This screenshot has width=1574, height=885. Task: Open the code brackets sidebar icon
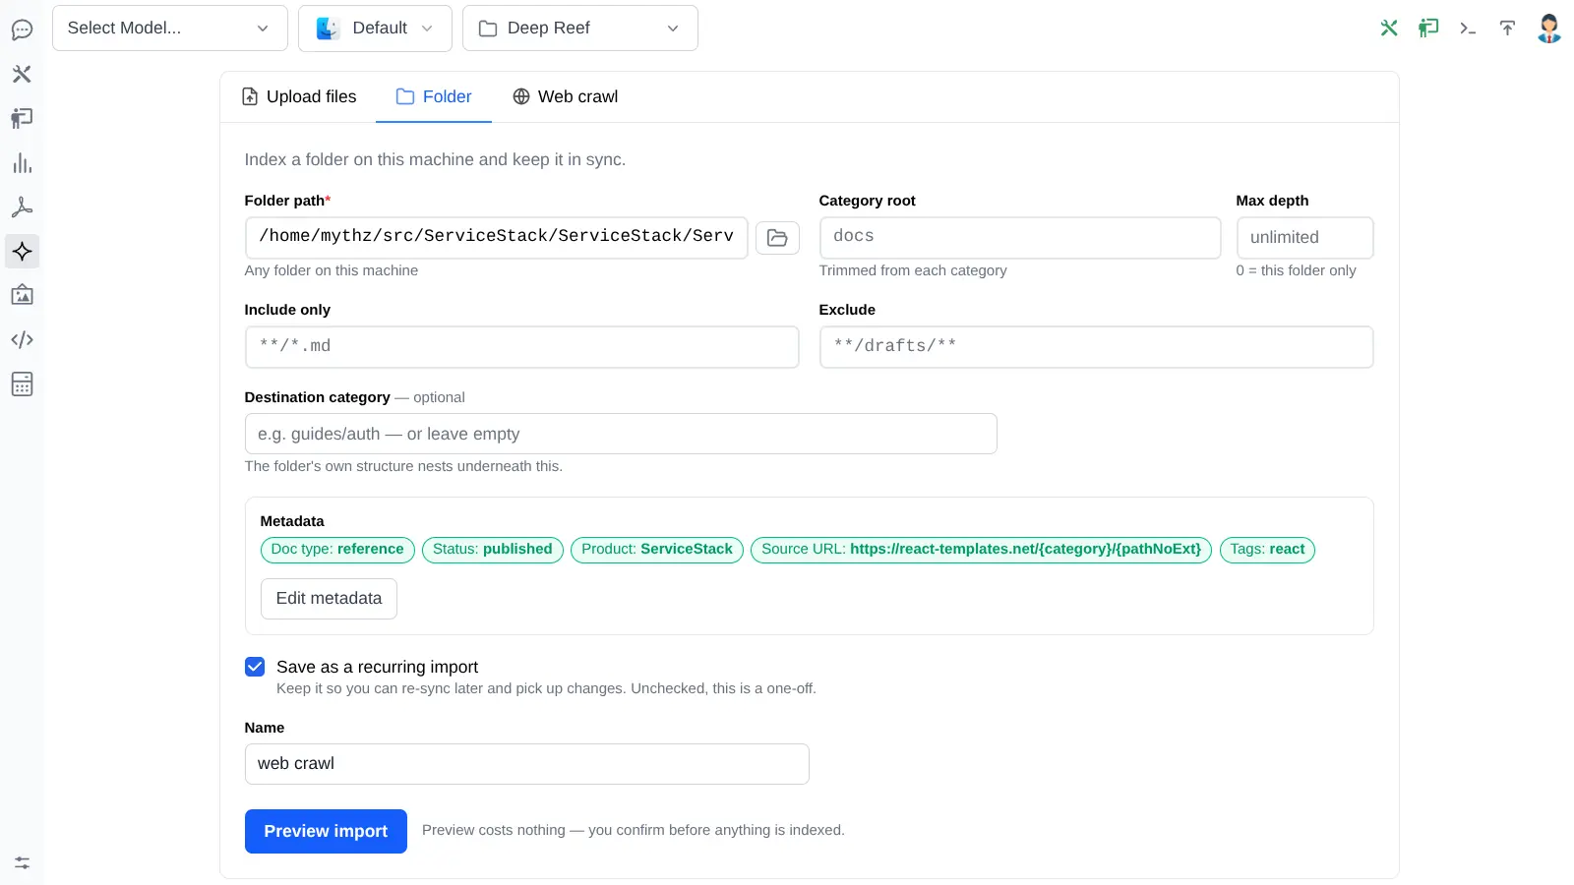(22, 340)
